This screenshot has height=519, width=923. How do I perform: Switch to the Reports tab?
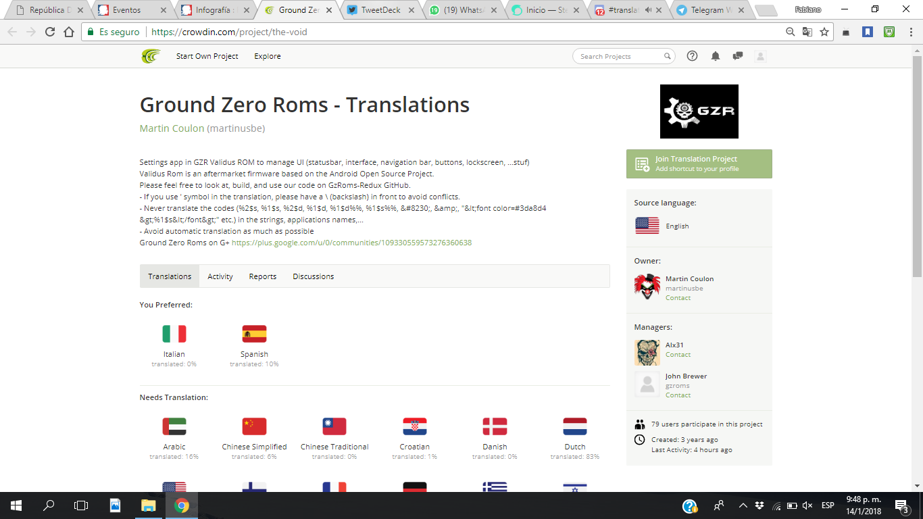pos(263,276)
